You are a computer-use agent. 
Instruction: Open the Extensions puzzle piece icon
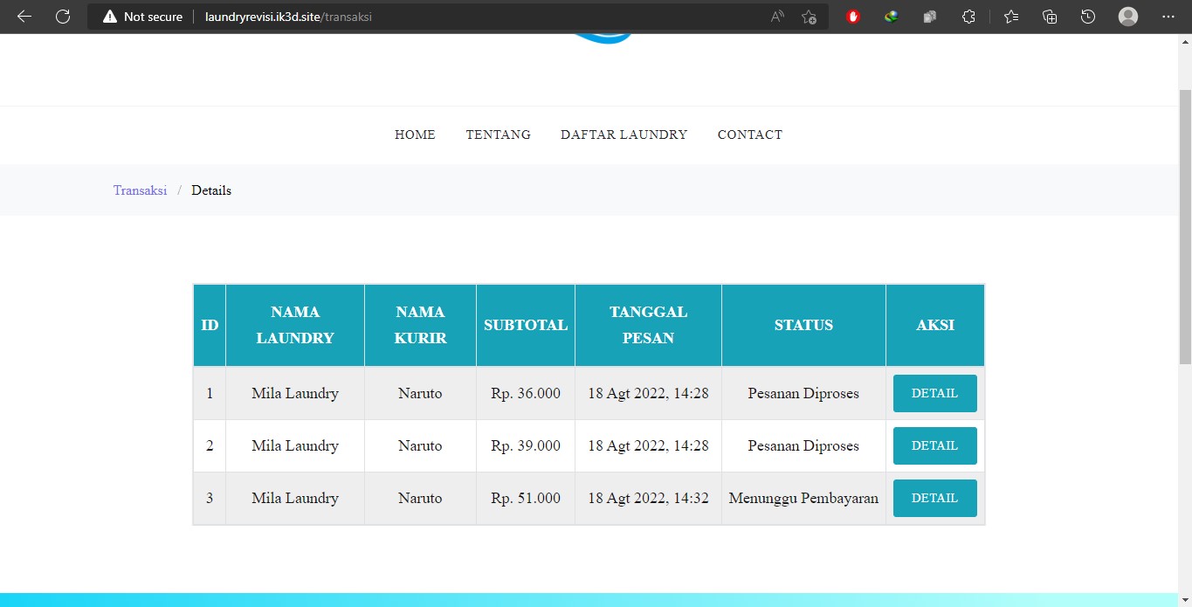pos(968,17)
